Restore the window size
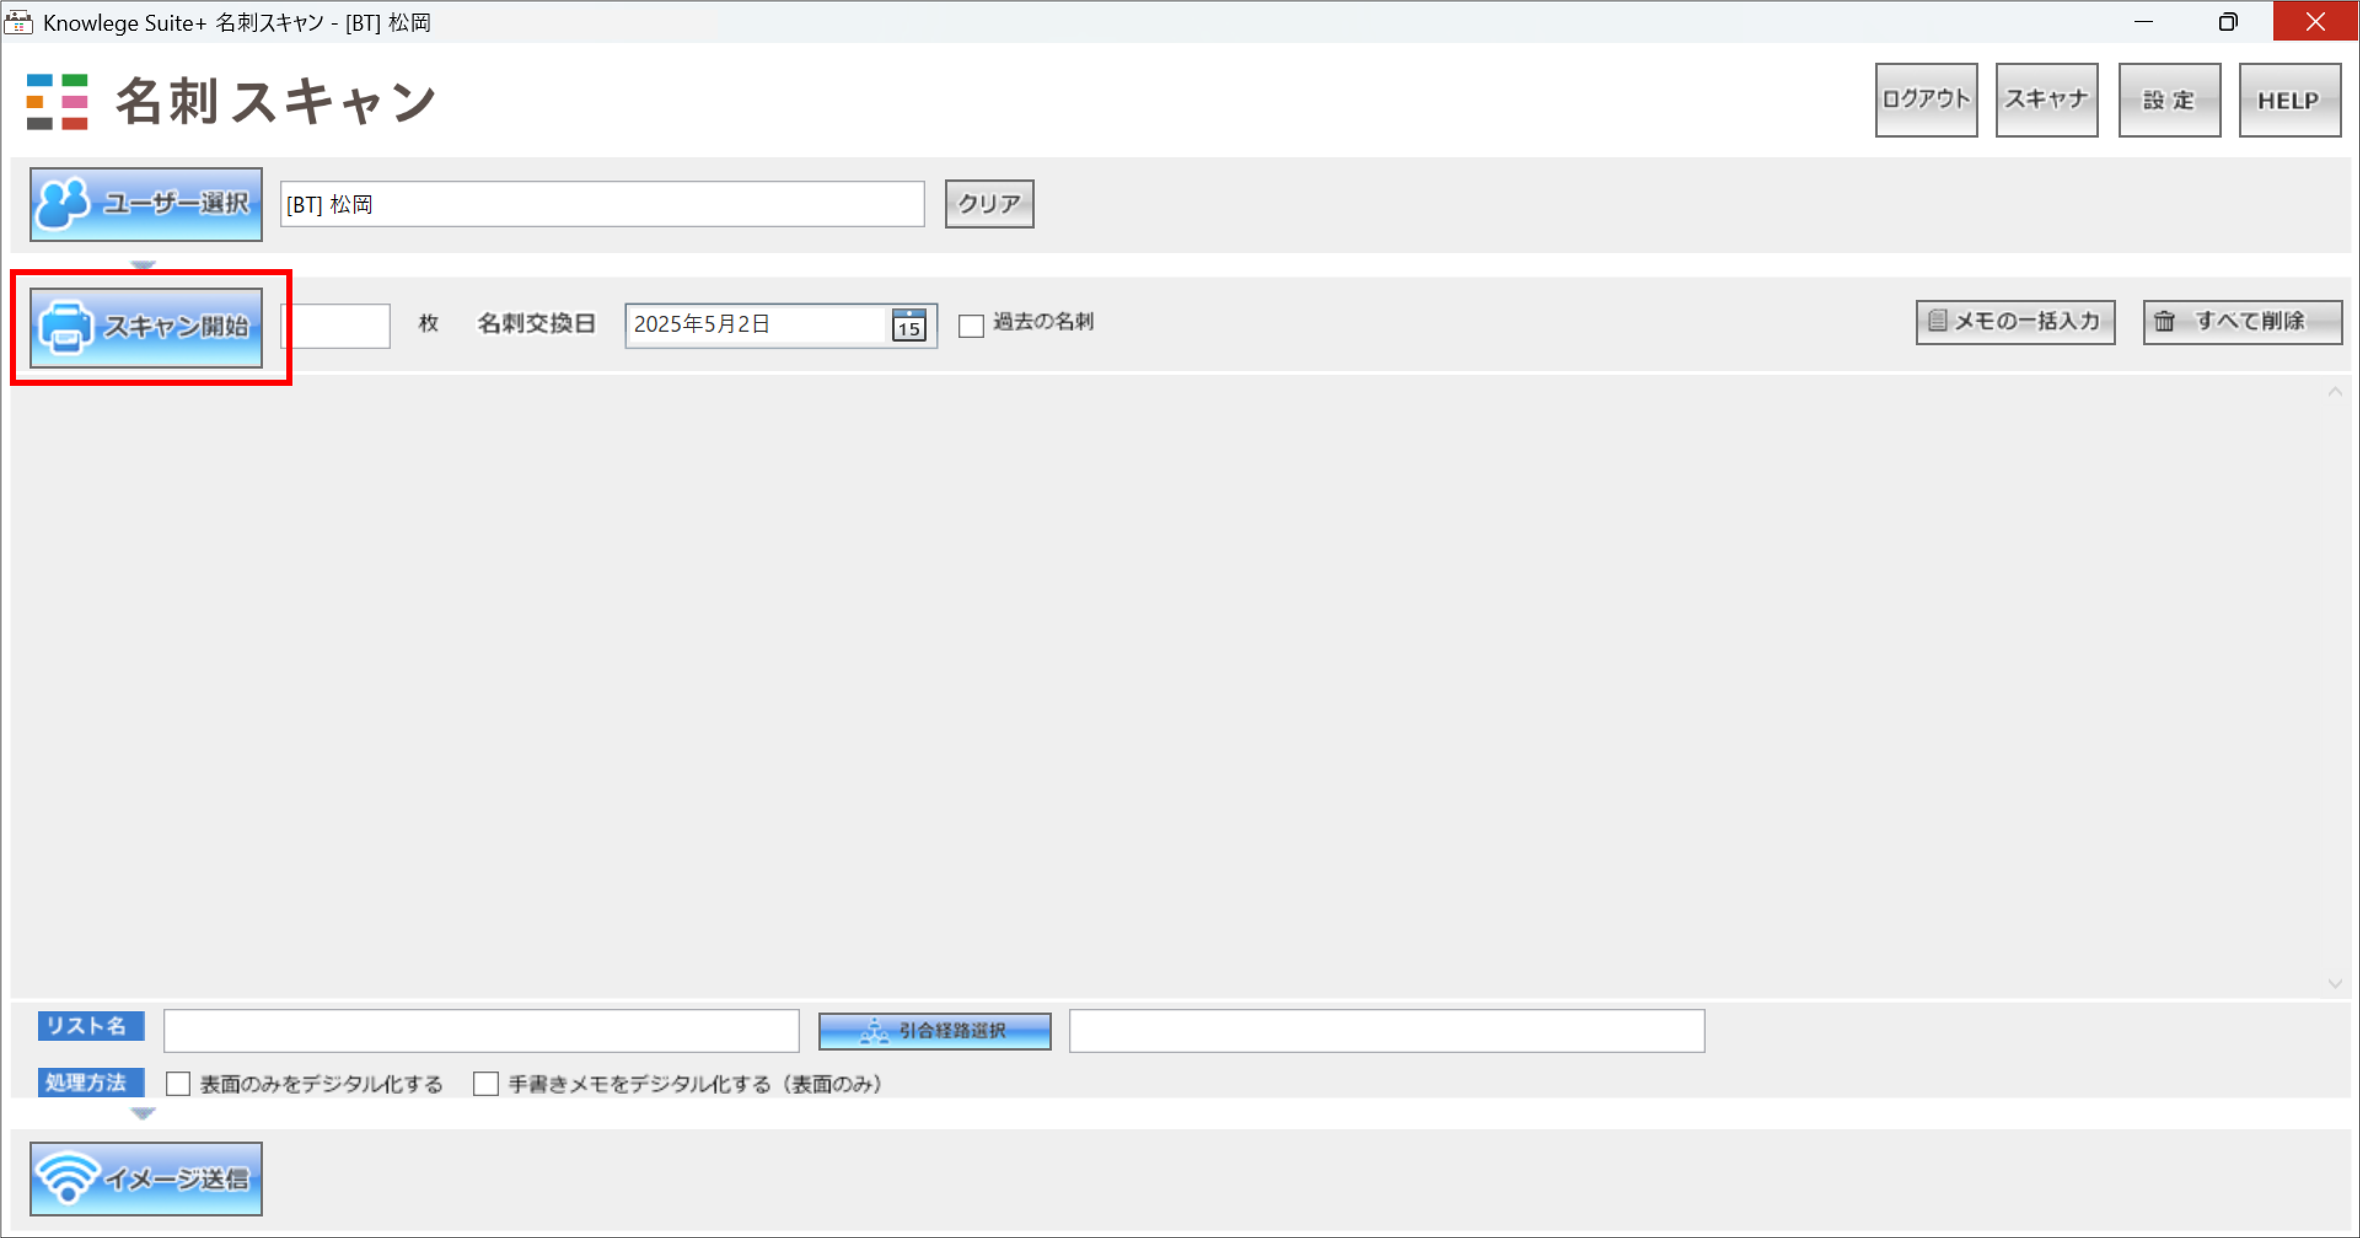The width and height of the screenshot is (2360, 1238). (x=2228, y=21)
